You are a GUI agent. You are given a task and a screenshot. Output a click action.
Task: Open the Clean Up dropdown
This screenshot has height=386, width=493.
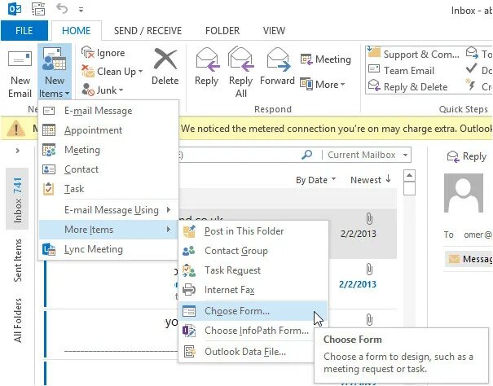click(112, 72)
